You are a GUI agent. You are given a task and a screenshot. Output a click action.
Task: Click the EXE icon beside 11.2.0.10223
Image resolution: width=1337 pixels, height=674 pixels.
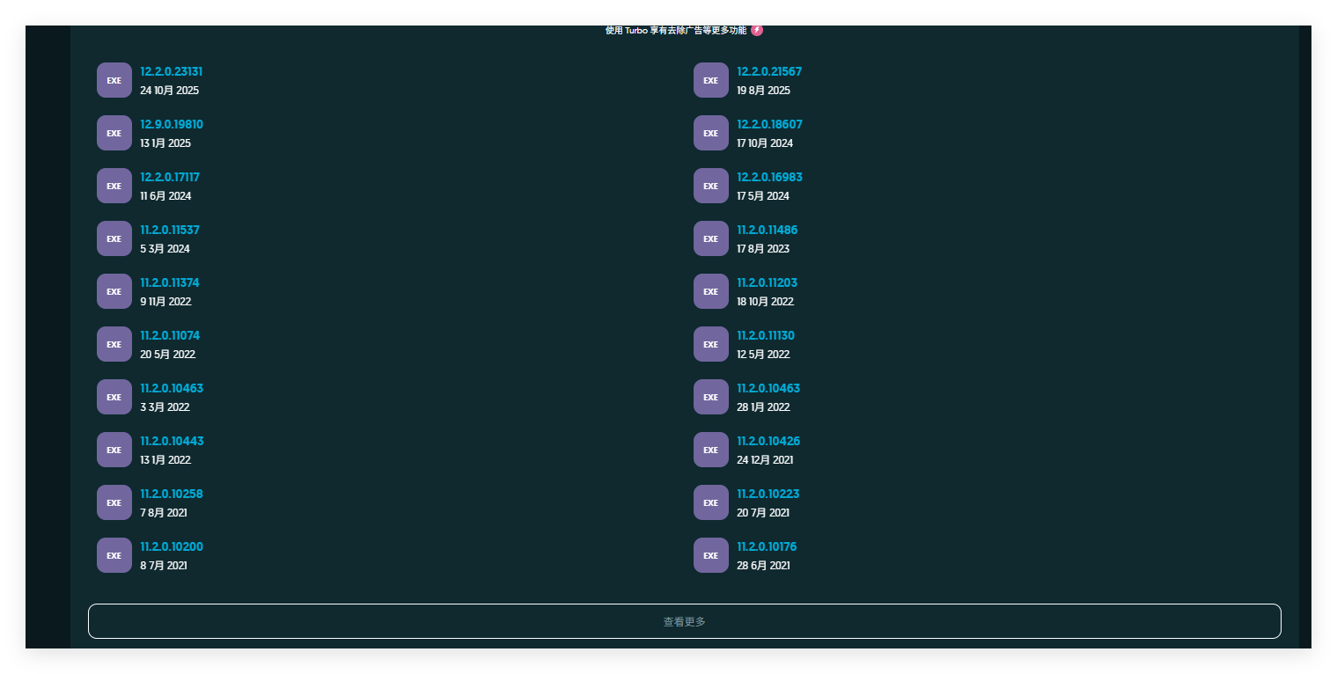point(710,502)
